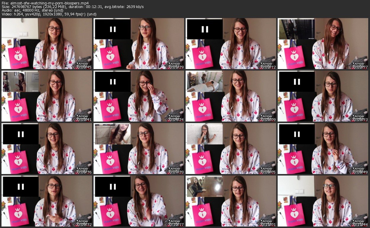The width and height of the screenshot is (370, 228).
Task: Click the 00:07:20 timestamp label
Action: (176, 172)
